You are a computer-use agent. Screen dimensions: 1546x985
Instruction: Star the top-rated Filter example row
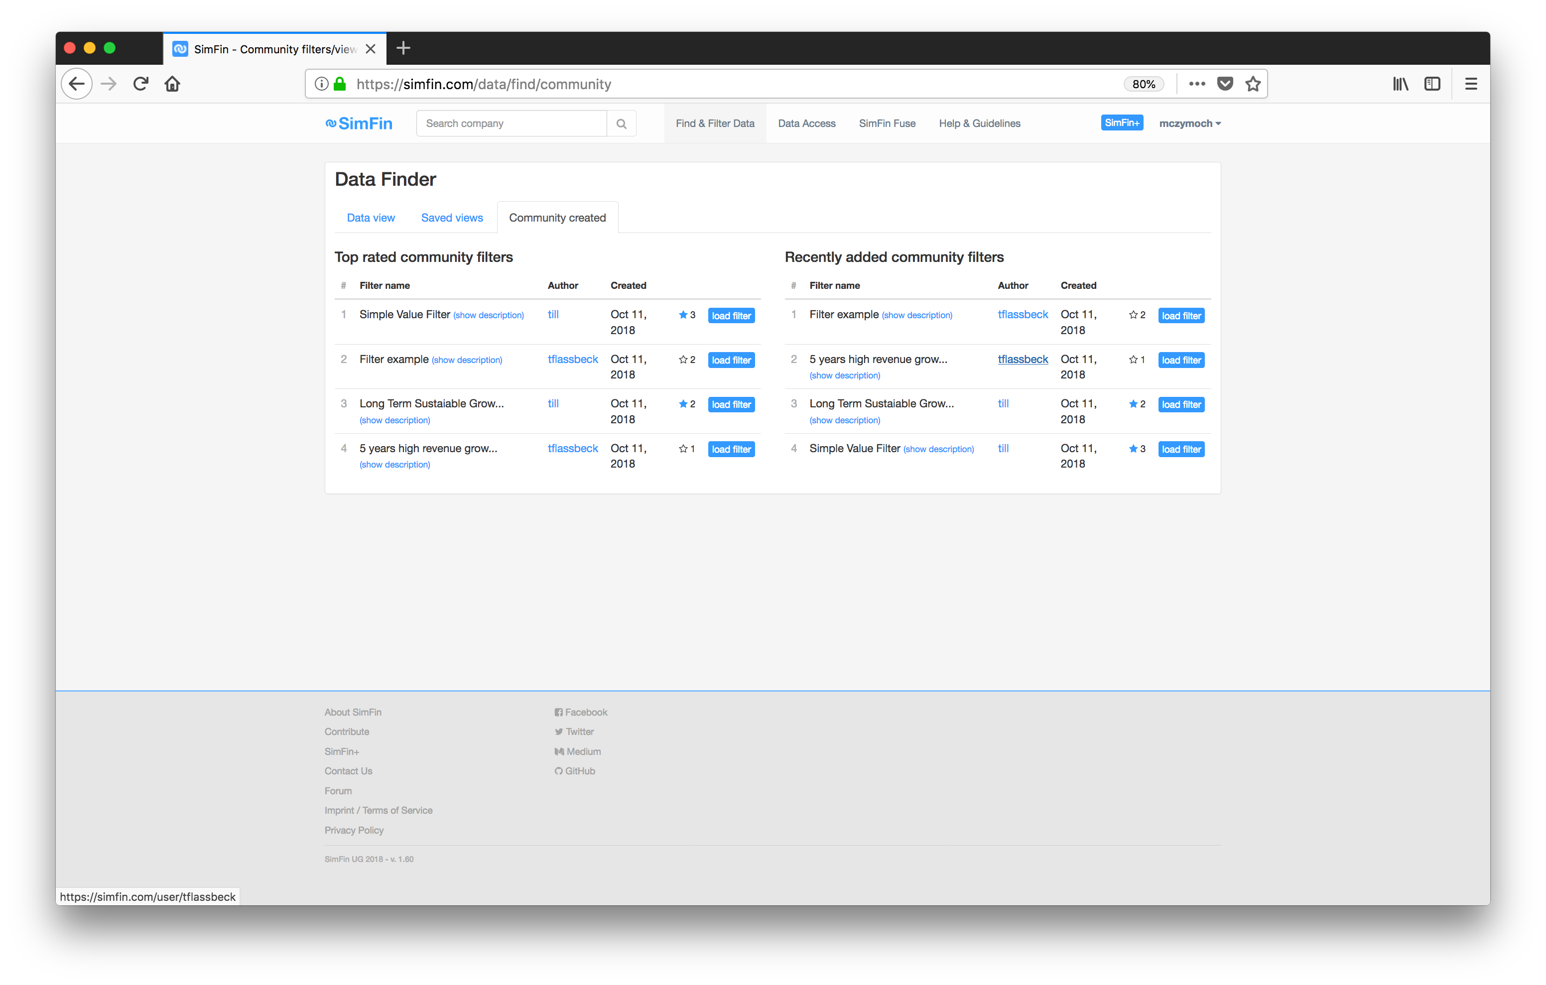tap(683, 360)
